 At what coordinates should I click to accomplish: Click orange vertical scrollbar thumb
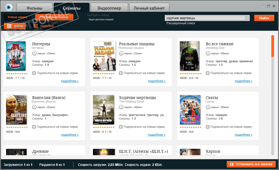(x=273, y=46)
